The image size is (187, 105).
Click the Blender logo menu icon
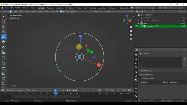tap(2, 8)
